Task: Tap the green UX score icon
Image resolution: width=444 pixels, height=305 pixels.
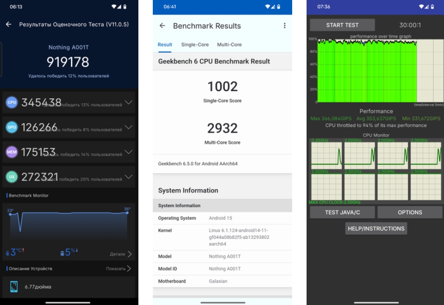Action: 12,177
